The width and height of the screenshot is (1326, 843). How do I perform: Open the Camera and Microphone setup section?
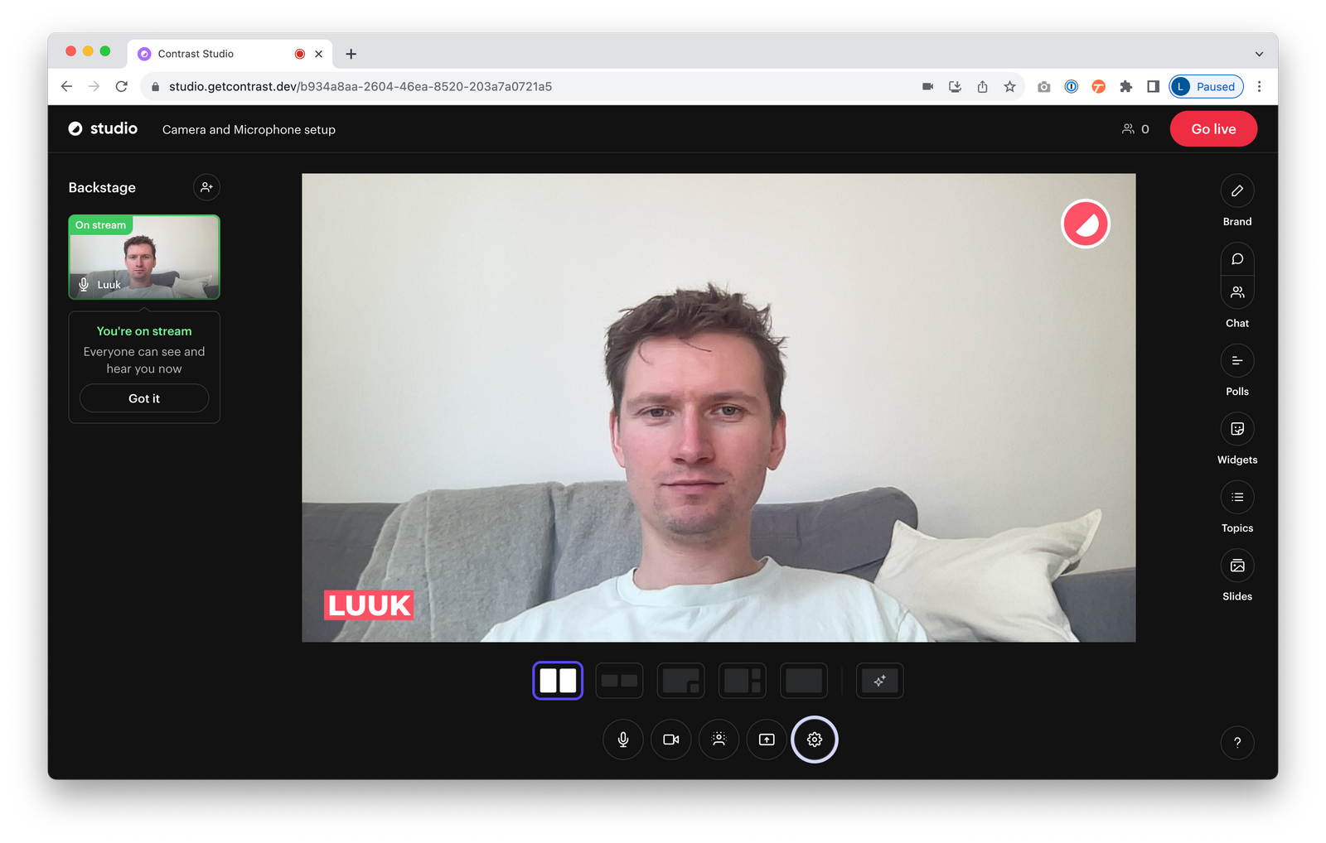pyautogui.click(x=248, y=129)
